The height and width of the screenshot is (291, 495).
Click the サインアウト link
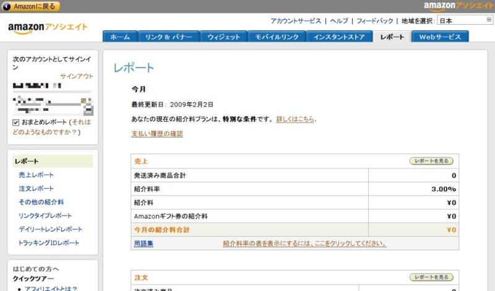tap(77, 76)
